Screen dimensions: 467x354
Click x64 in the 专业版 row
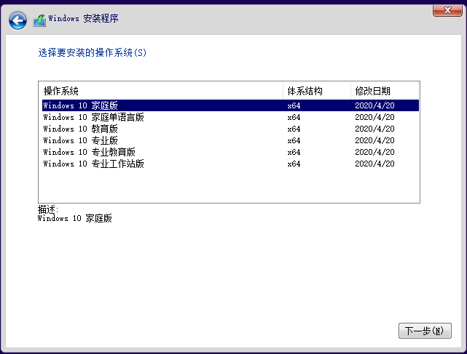pyautogui.click(x=294, y=140)
